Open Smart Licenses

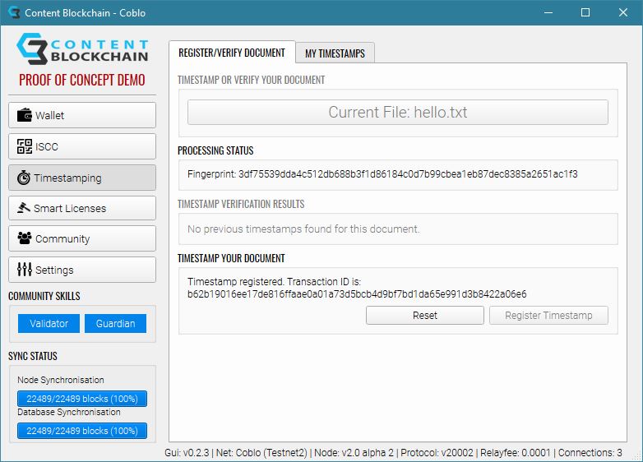tap(82, 208)
